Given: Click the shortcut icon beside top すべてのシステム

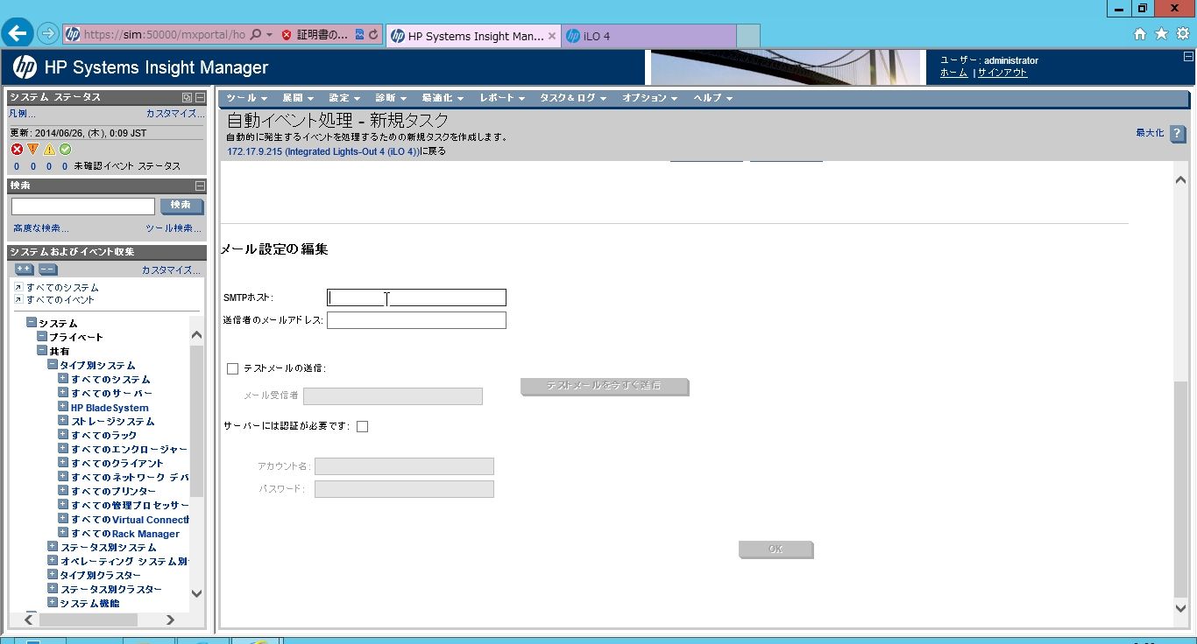Looking at the screenshot, I should coord(18,288).
